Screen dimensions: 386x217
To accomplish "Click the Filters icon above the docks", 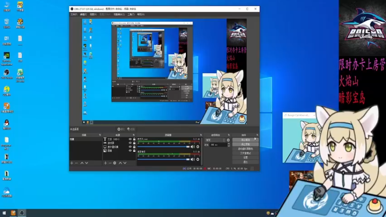I will 131,129.
